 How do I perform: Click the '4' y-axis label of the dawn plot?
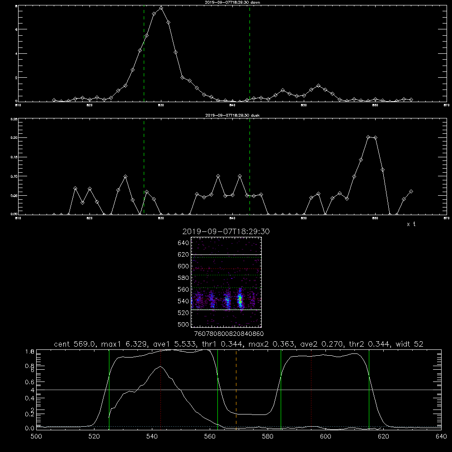(16, 54)
